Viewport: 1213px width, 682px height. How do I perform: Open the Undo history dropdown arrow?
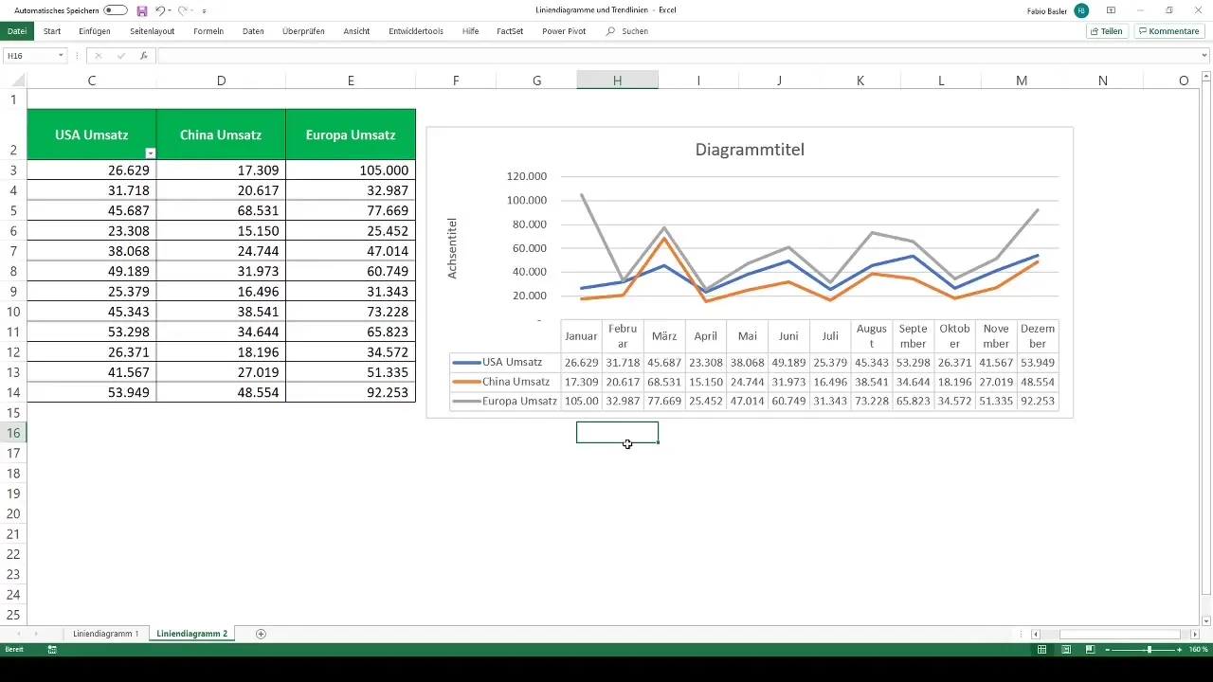tap(169, 10)
